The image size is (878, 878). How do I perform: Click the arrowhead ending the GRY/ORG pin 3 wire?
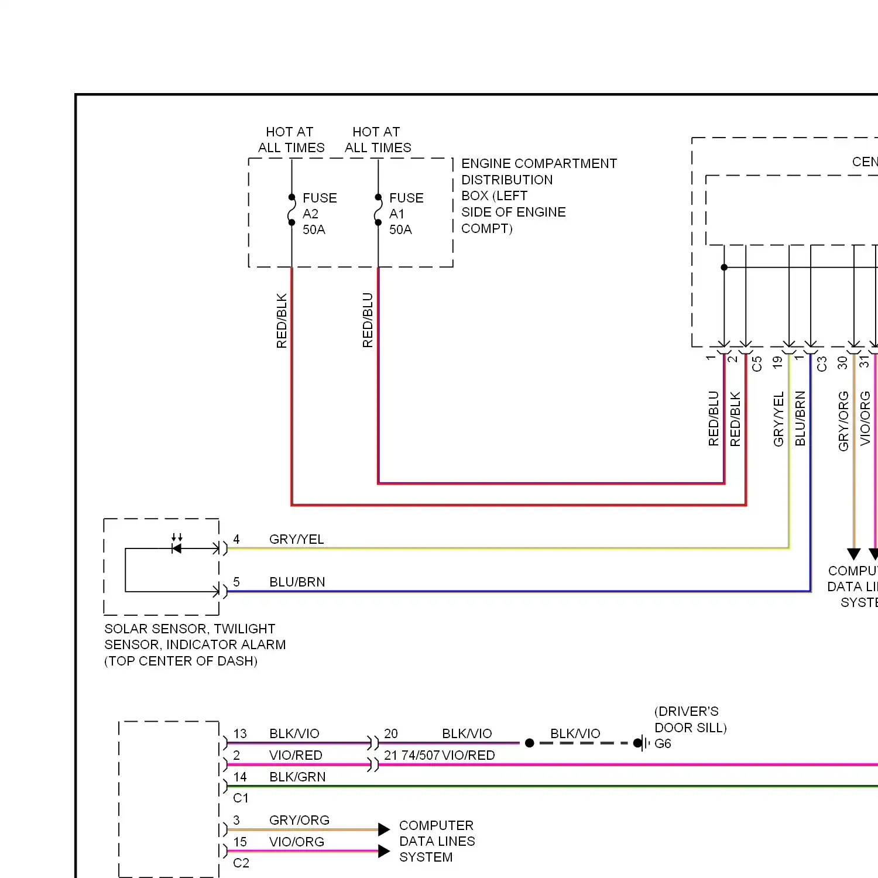pos(384,829)
